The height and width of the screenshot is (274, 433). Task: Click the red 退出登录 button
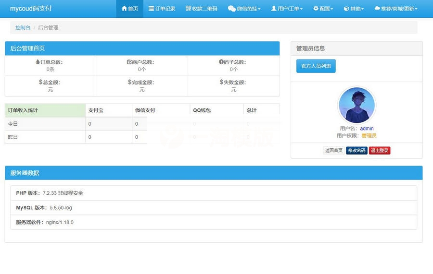[380, 151]
